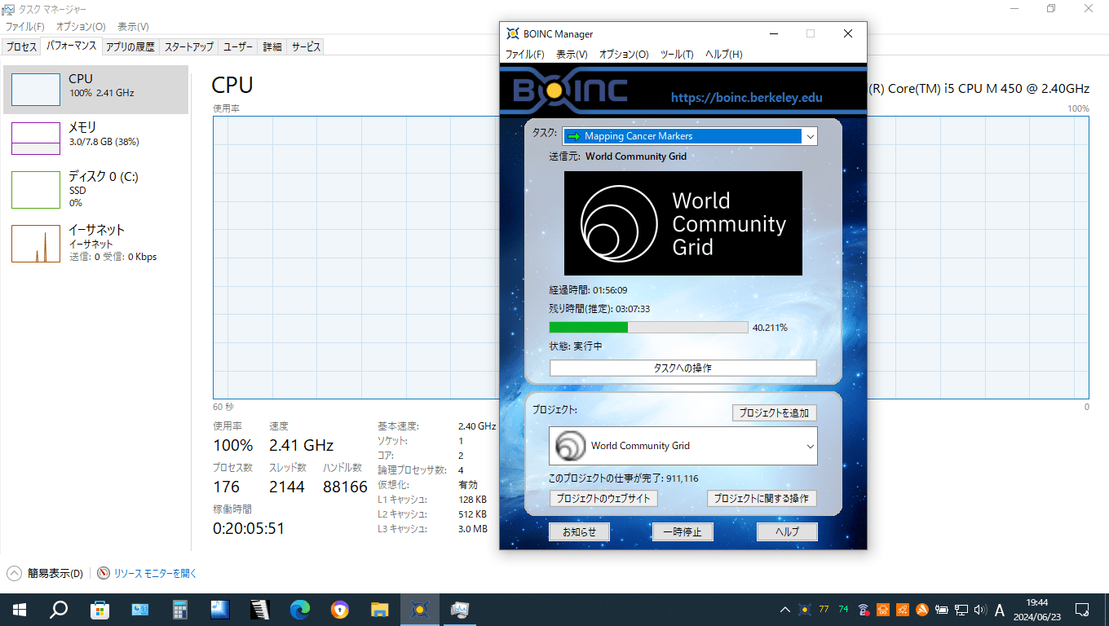Select ディスク 0 (C:) in sidebar
The height and width of the screenshot is (626, 1109).
[95, 188]
